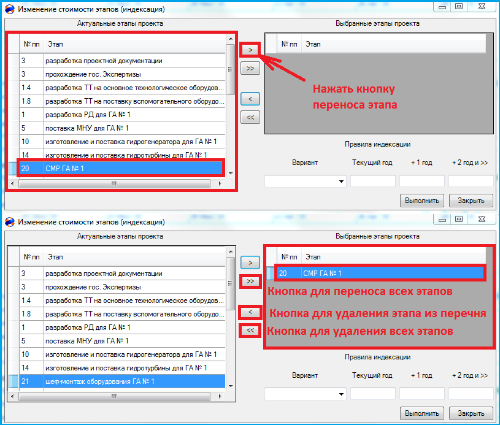Image resolution: width=500 pixels, height=425 pixels.
Task: Click Этап column header in upper right list
Action: [393, 44]
